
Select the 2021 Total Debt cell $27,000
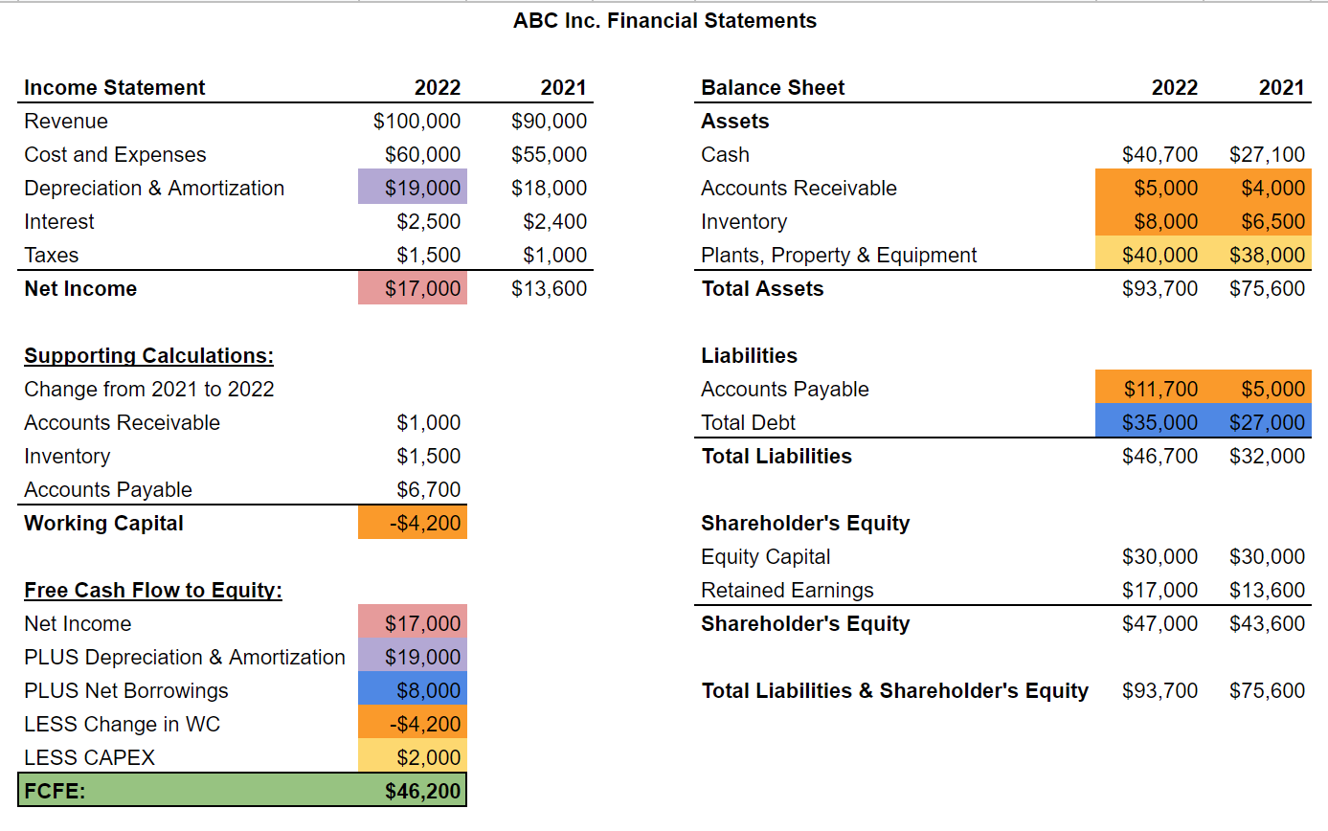click(x=1267, y=422)
